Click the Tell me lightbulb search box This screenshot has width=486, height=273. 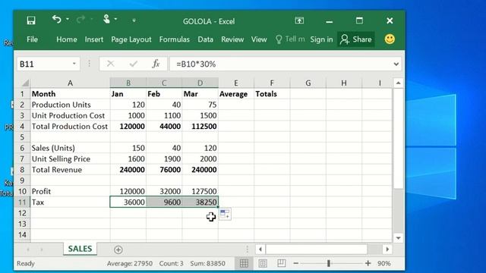coord(290,39)
